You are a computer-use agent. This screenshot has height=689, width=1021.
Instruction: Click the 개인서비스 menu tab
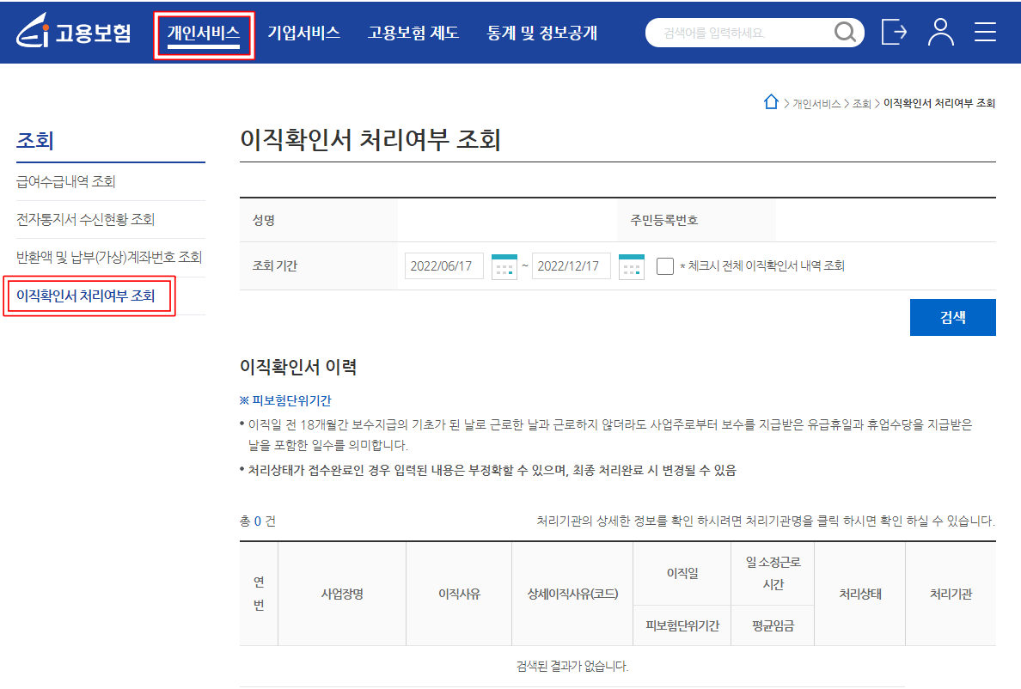[204, 32]
